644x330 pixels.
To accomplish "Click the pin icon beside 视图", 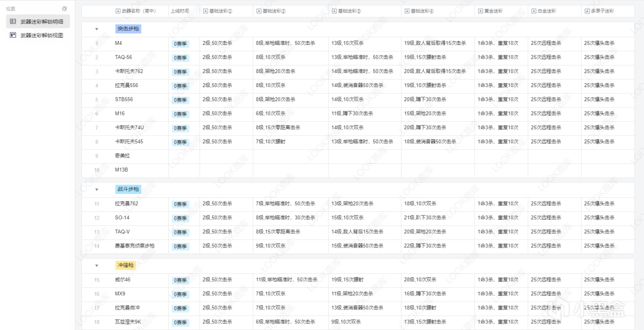I will [x=64, y=8].
